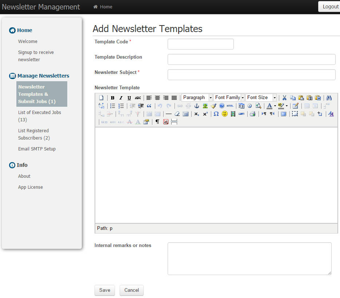This screenshot has height=298, width=340.
Task: Click the Internal remarks textarea
Action: pos(249,259)
